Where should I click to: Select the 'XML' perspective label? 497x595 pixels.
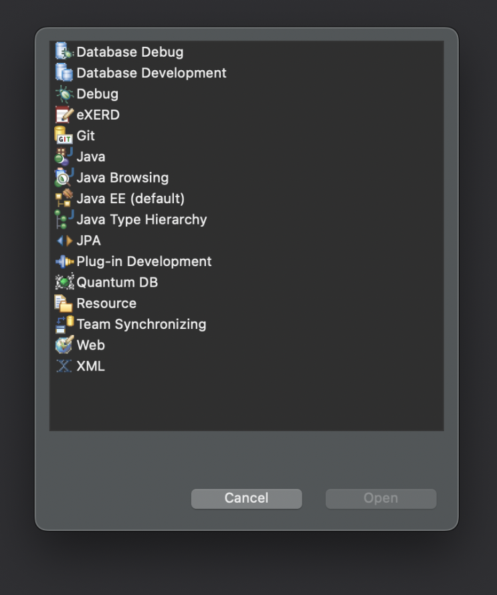click(90, 366)
